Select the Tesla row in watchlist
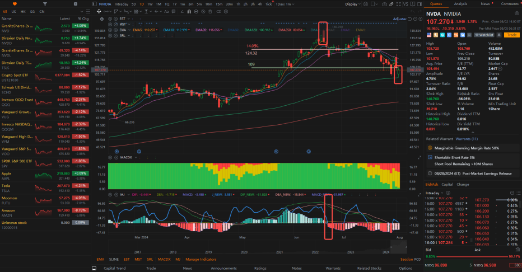 pyautogui.click(x=45, y=188)
